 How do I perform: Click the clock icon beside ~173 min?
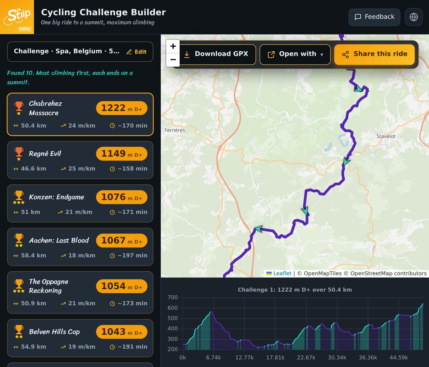pyautogui.click(x=112, y=303)
